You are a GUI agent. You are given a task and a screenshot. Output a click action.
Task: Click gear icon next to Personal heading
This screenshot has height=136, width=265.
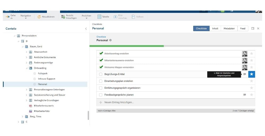pyautogui.click(x=110, y=40)
